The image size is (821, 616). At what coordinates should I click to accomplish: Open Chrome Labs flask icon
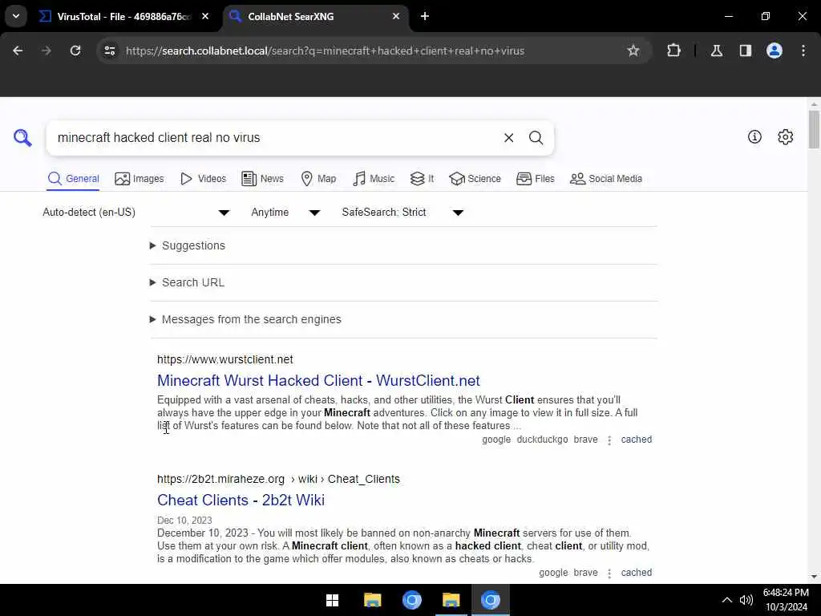[716, 51]
